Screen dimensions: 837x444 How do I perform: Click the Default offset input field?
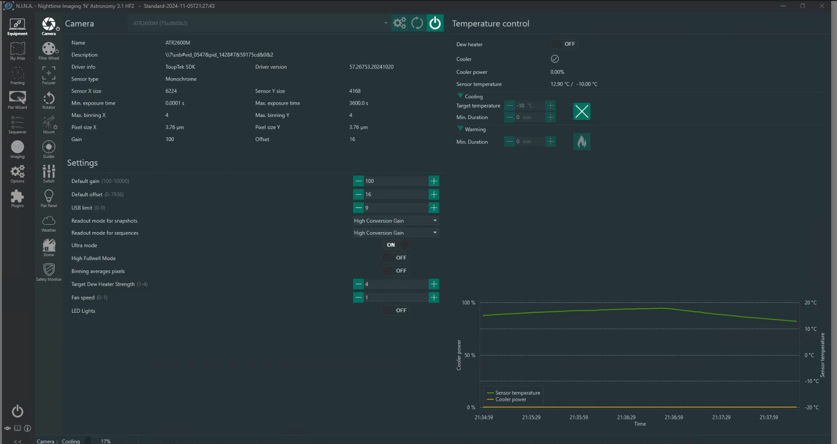[396, 195]
